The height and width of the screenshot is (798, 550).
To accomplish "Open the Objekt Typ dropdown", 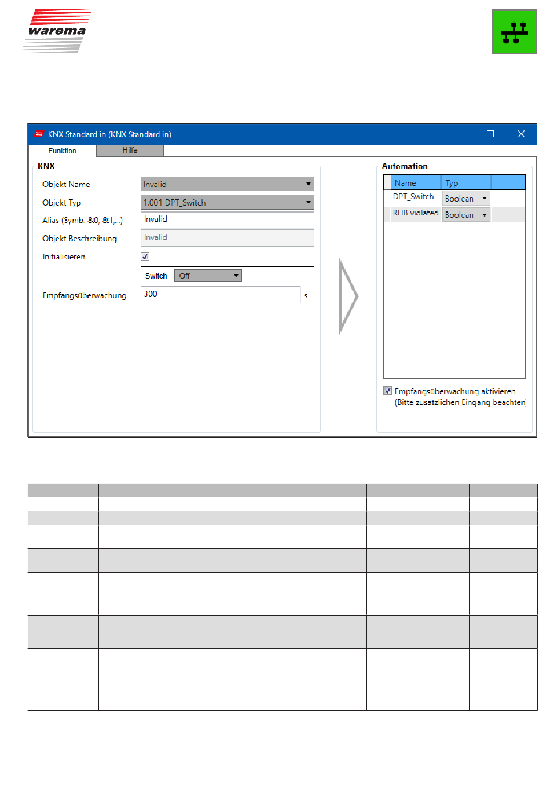I will click(227, 202).
